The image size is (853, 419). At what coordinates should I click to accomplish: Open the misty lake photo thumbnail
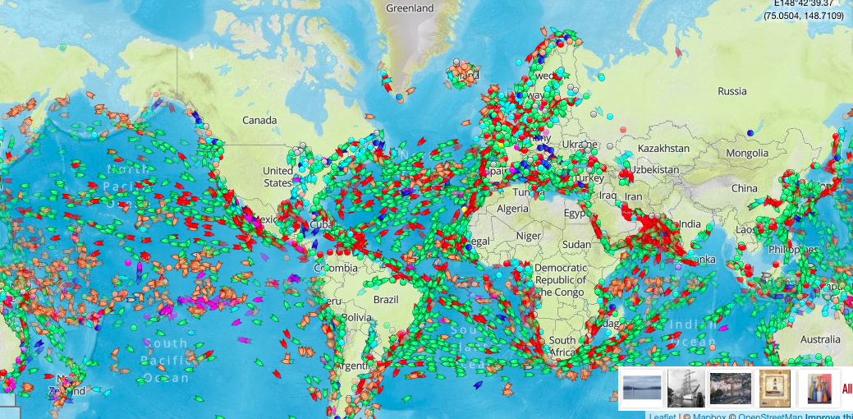point(640,386)
